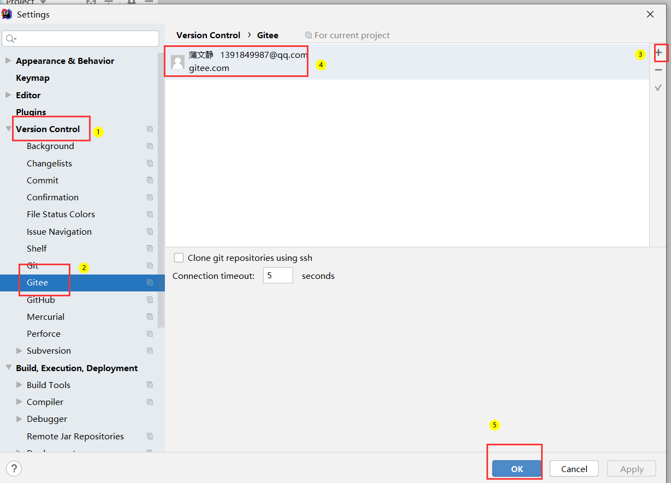Click the IntelliJ logo in Settings title bar
Image resolution: width=671 pixels, height=483 pixels.
point(7,14)
